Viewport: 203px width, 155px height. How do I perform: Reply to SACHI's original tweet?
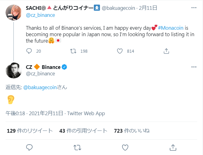pos(29,51)
